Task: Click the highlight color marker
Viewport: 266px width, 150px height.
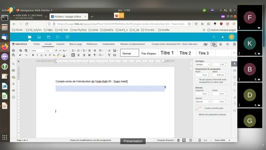Action: click(x=58, y=55)
